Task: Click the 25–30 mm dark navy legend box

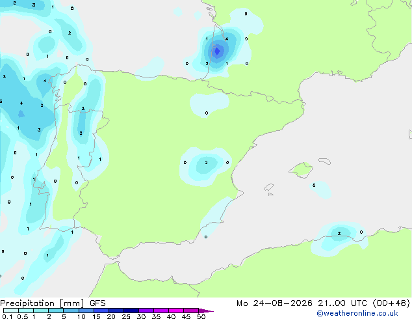Action: tap(131, 311)
